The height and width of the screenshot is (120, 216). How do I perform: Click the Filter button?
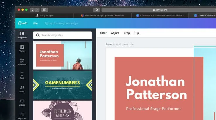pyautogui.click(x=103, y=33)
